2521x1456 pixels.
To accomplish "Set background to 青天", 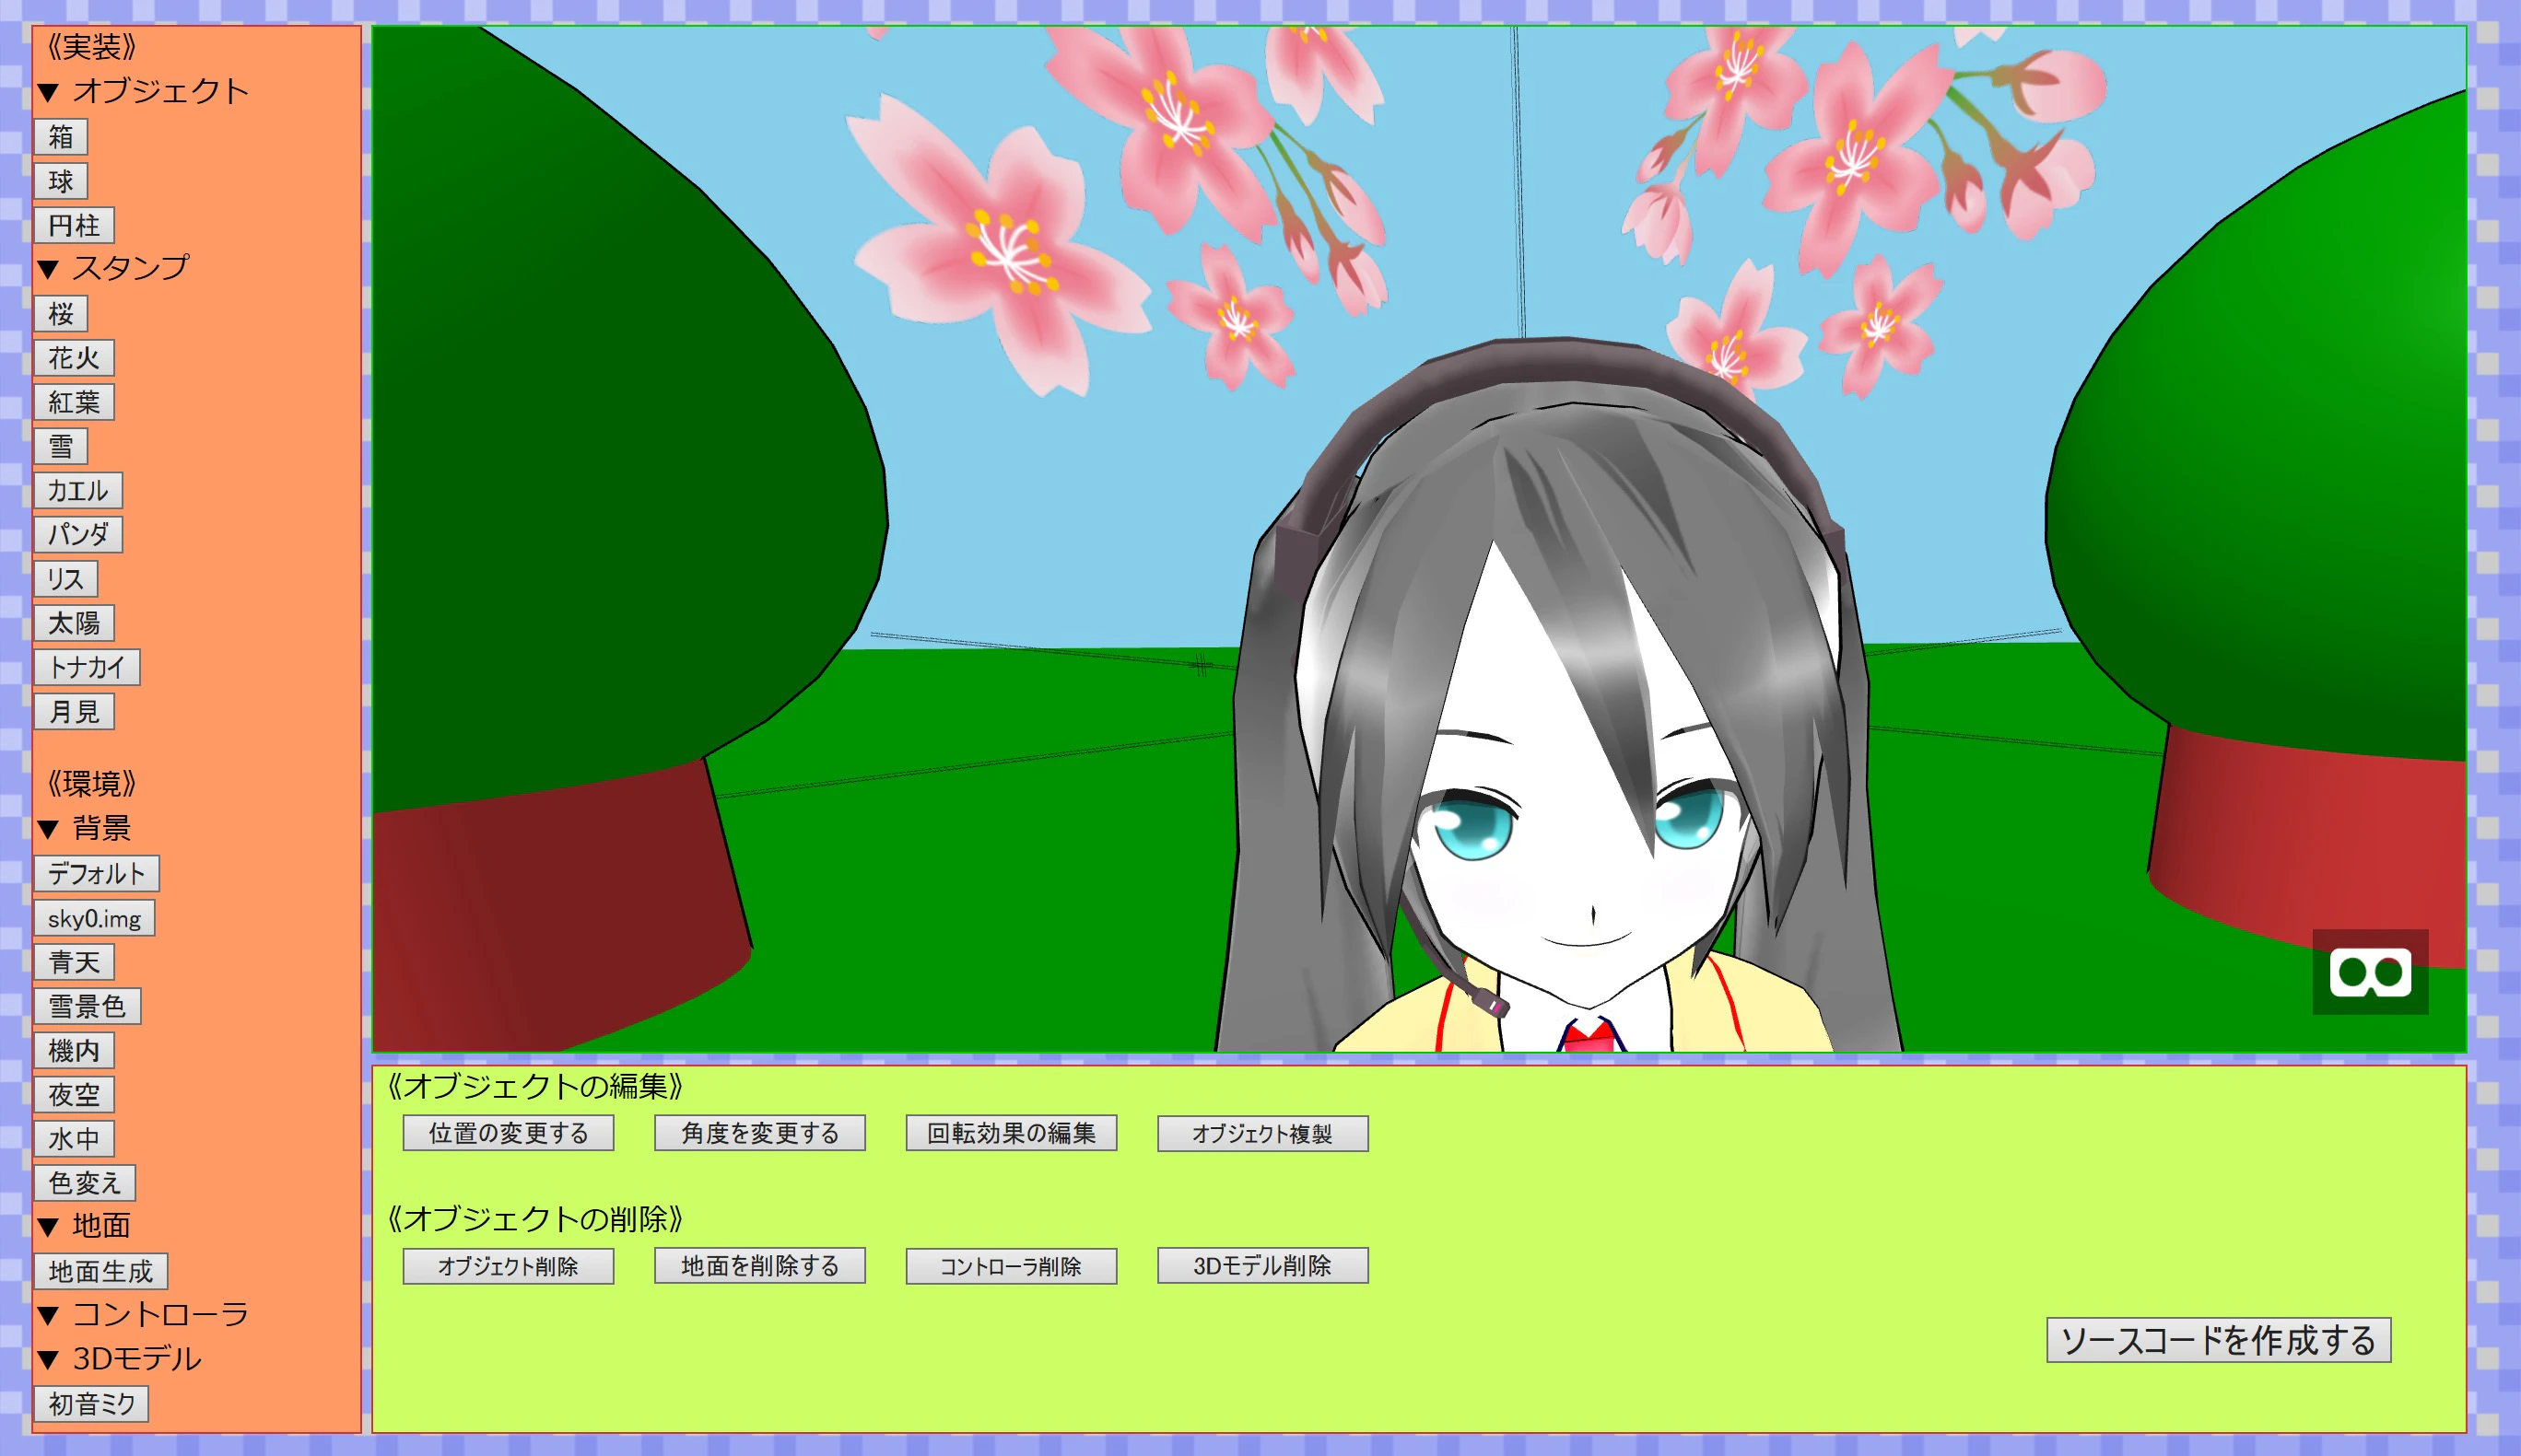I will 74,962.
